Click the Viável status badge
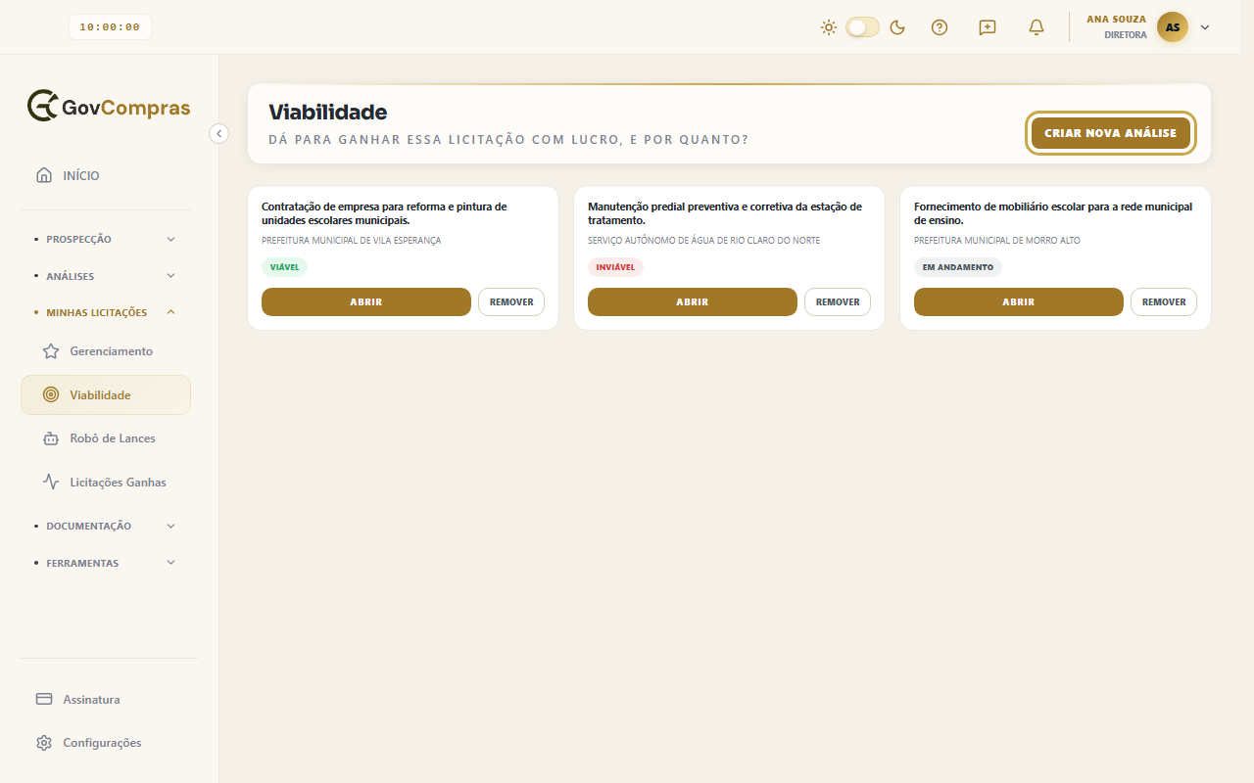Screen dimensions: 1254x783 click(284, 267)
